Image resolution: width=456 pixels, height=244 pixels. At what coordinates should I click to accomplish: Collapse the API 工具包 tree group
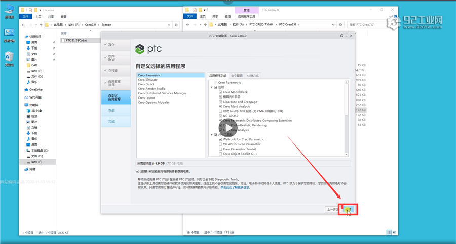pyautogui.click(x=212, y=135)
